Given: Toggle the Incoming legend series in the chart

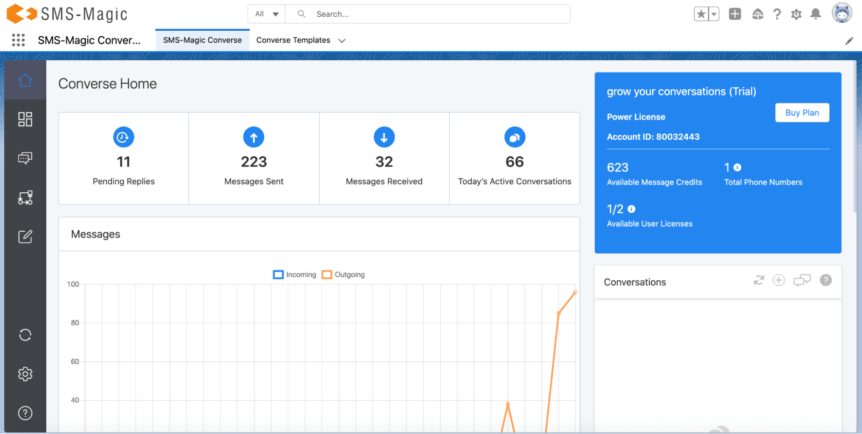Looking at the screenshot, I should pyautogui.click(x=295, y=274).
